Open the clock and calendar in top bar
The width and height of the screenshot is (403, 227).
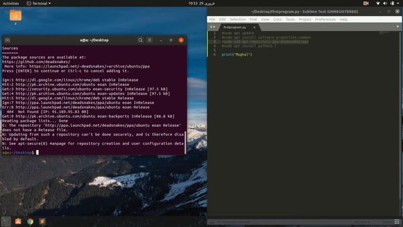click(201, 3)
